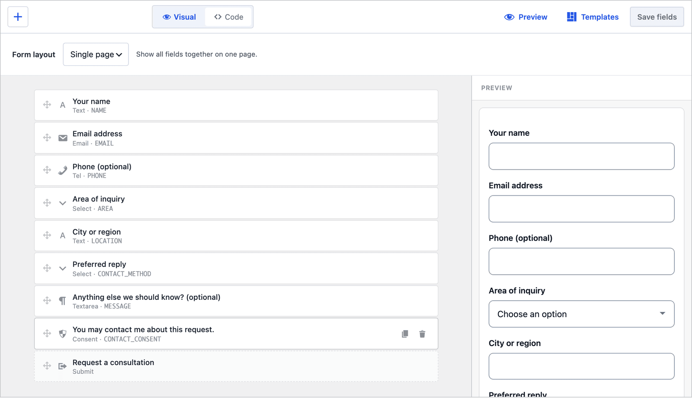Select the Request a consultation submit row
Screen dimensions: 692x398
coord(236,366)
